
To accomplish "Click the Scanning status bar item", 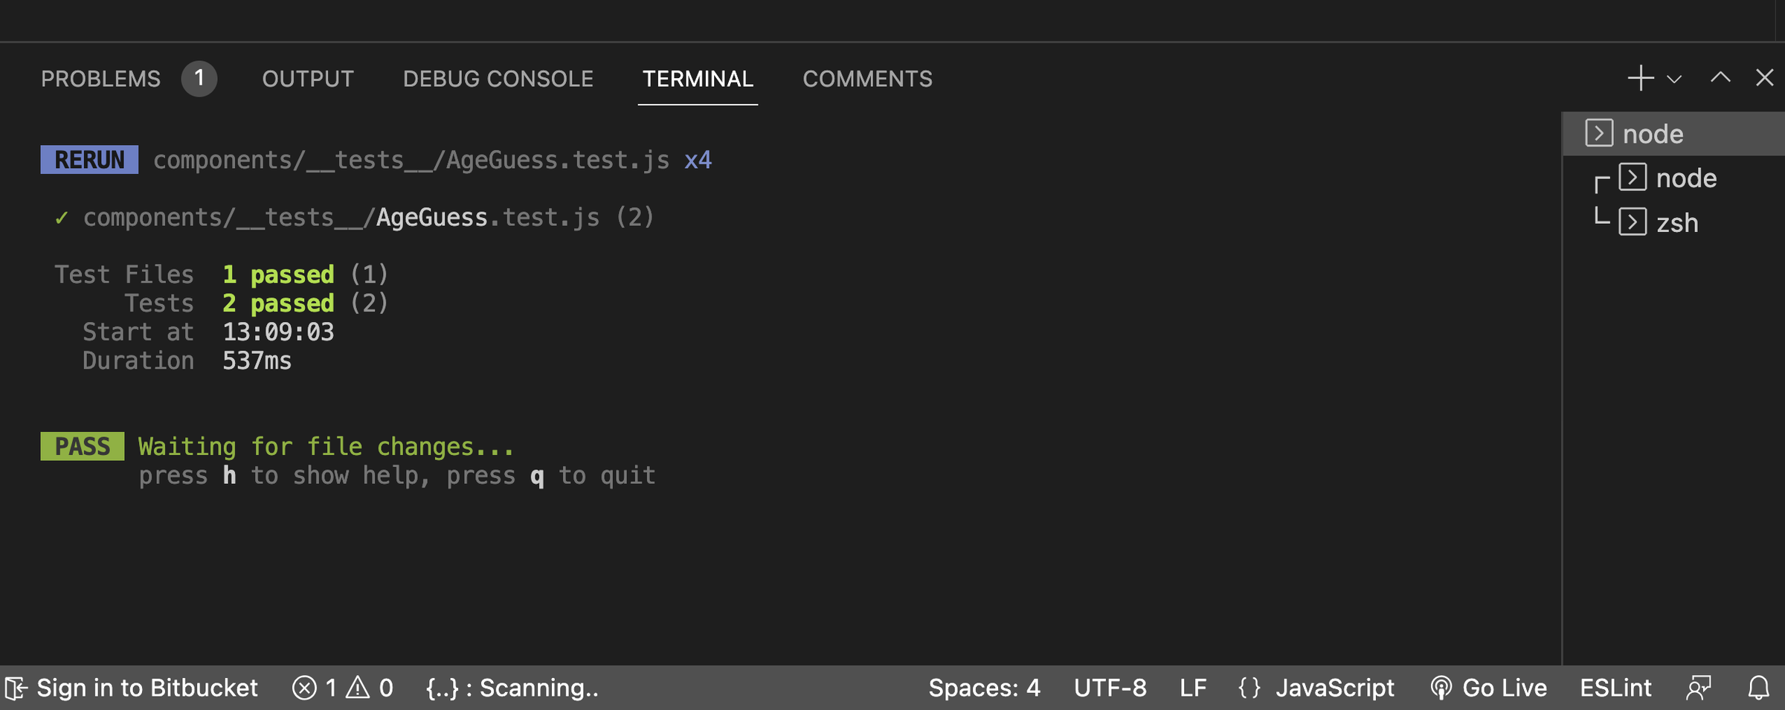I will click(x=512, y=688).
